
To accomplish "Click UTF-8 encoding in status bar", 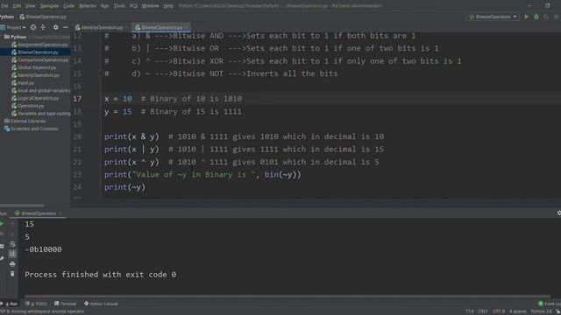I will [499, 311].
